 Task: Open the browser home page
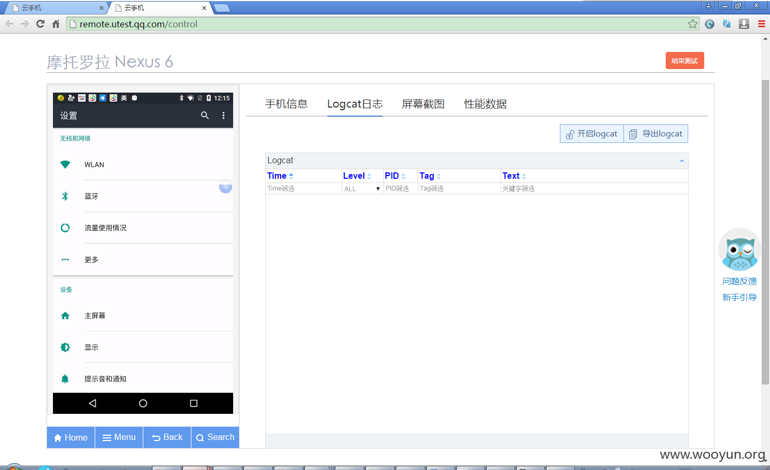56,24
